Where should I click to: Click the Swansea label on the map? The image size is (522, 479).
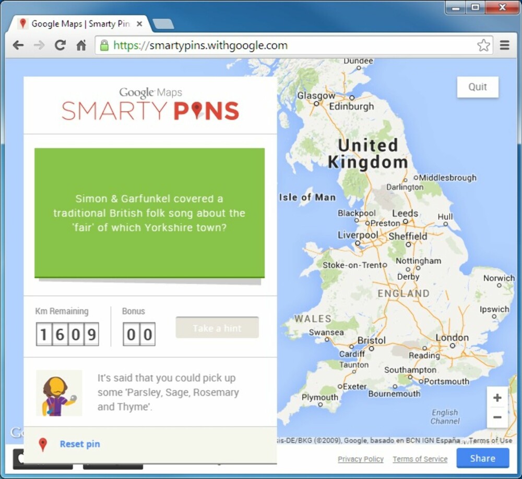pos(326,332)
